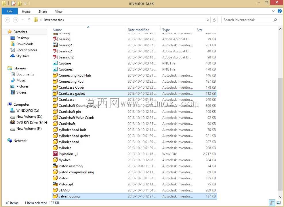Expand the ribbon with the chevron
284x207 pixels.
273,11
